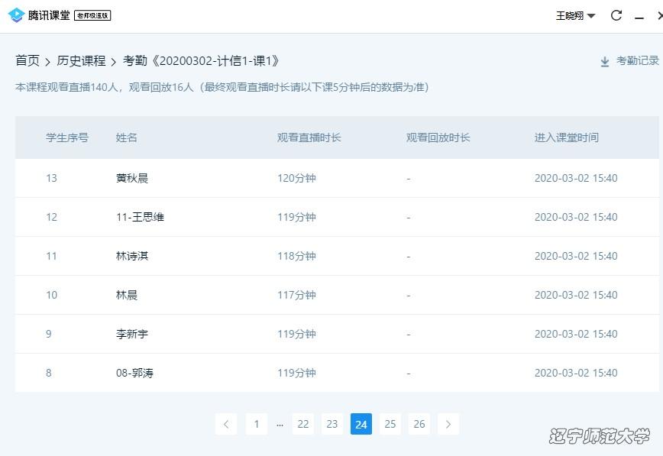
Task: Select page 22 in pagination
Action: [x=303, y=424]
